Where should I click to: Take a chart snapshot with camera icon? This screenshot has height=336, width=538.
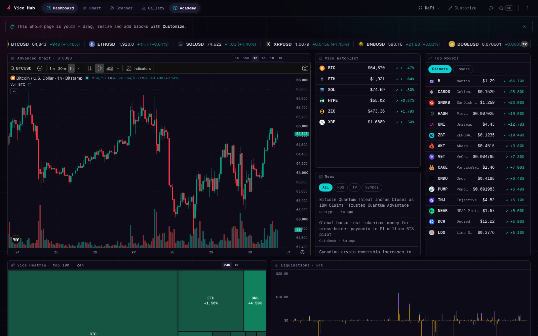tap(305, 68)
